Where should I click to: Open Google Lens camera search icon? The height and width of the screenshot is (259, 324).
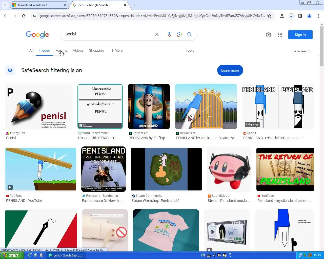click(179, 34)
